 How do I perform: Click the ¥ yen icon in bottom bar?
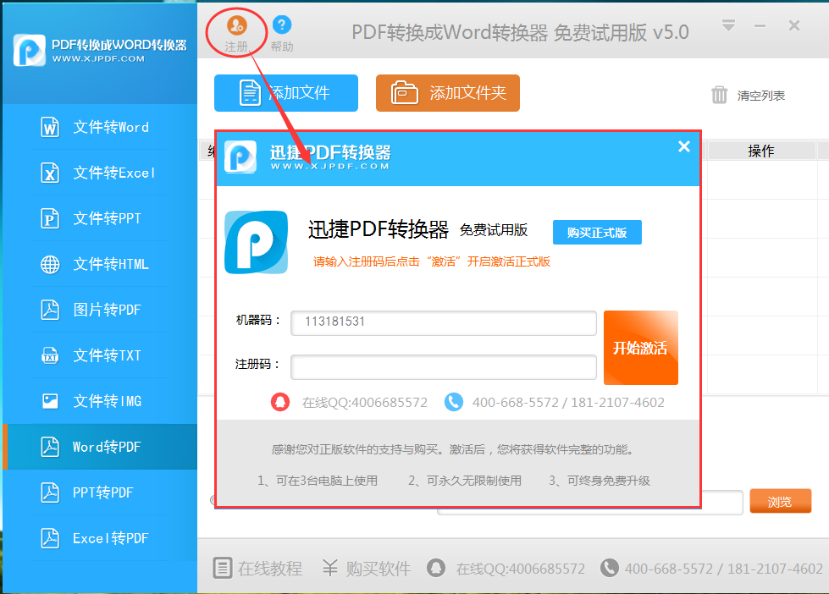point(330,568)
